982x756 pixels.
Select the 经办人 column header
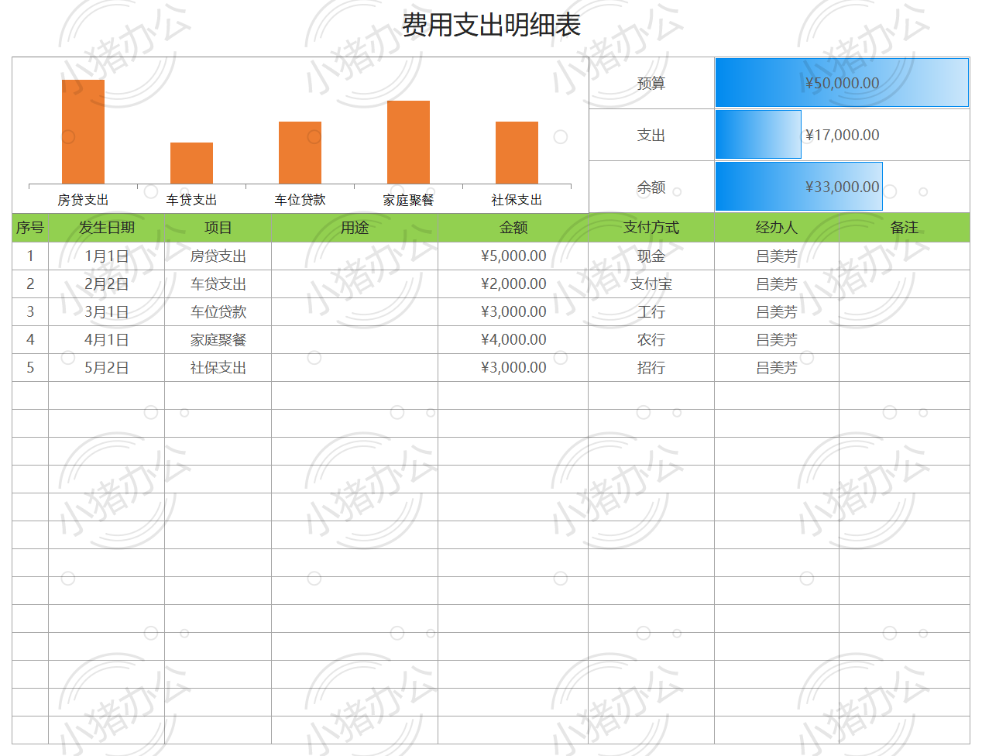(777, 228)
